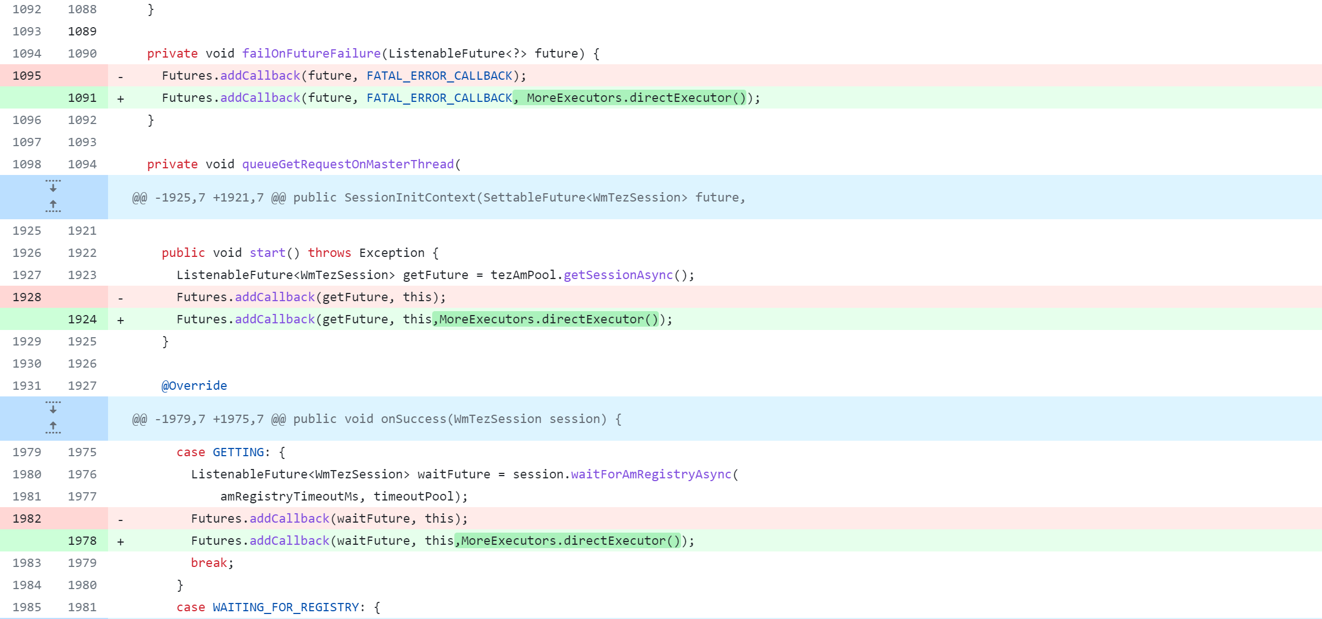Click MoreExecutors.directExecutor() on added line 1091
The width and height of the screenshot is (1322, 619).
pyautogui.click(x=636, y=97)
